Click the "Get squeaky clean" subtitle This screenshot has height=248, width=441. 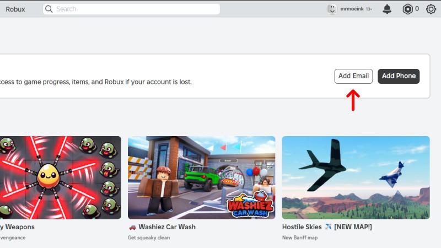(149, 238)
